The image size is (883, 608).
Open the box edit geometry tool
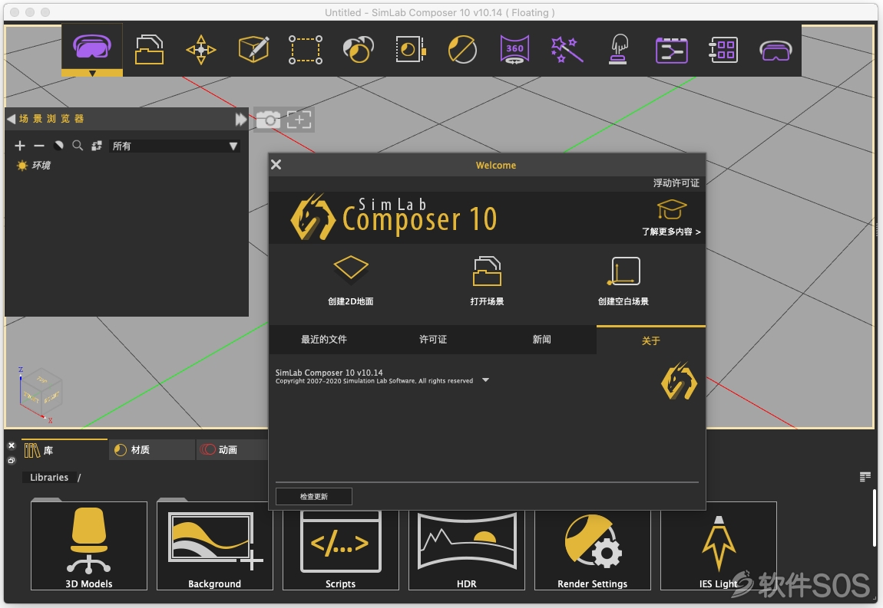pyautogui.click(x=253, y=50)
